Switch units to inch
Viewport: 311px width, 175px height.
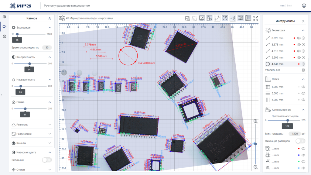coord(289,5)
